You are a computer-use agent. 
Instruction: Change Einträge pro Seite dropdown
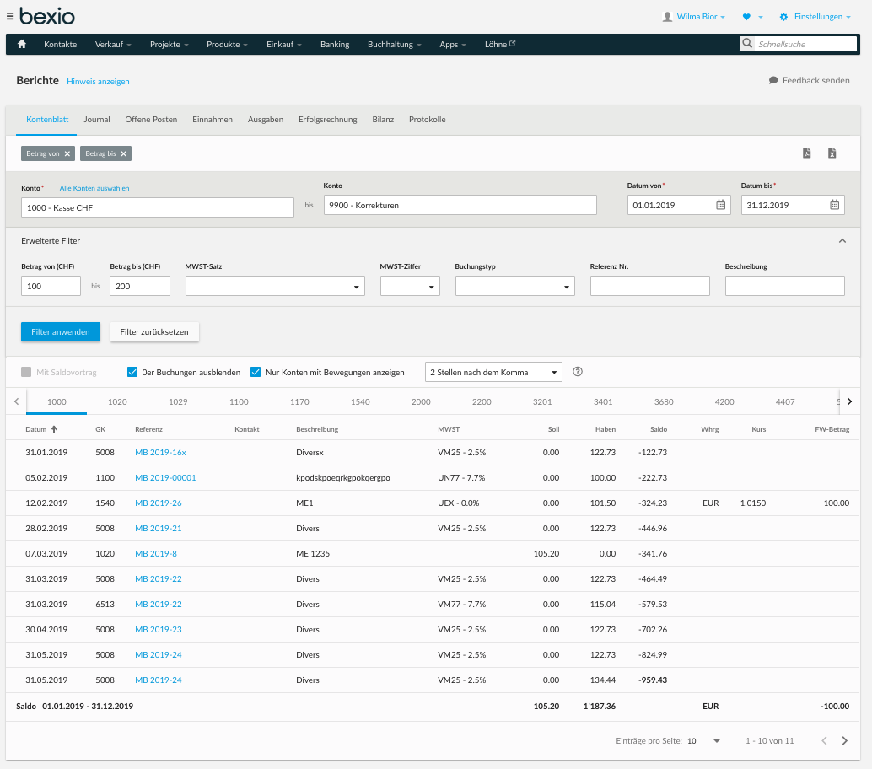[x=704, y=740]
